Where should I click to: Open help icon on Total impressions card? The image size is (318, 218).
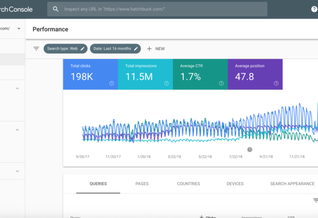coord(166,83)
